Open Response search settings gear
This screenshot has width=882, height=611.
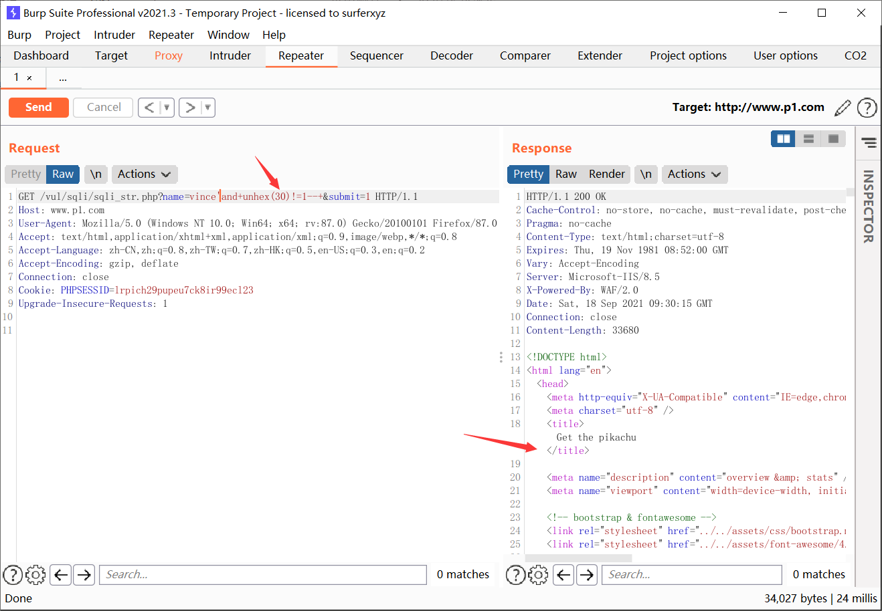538,574
